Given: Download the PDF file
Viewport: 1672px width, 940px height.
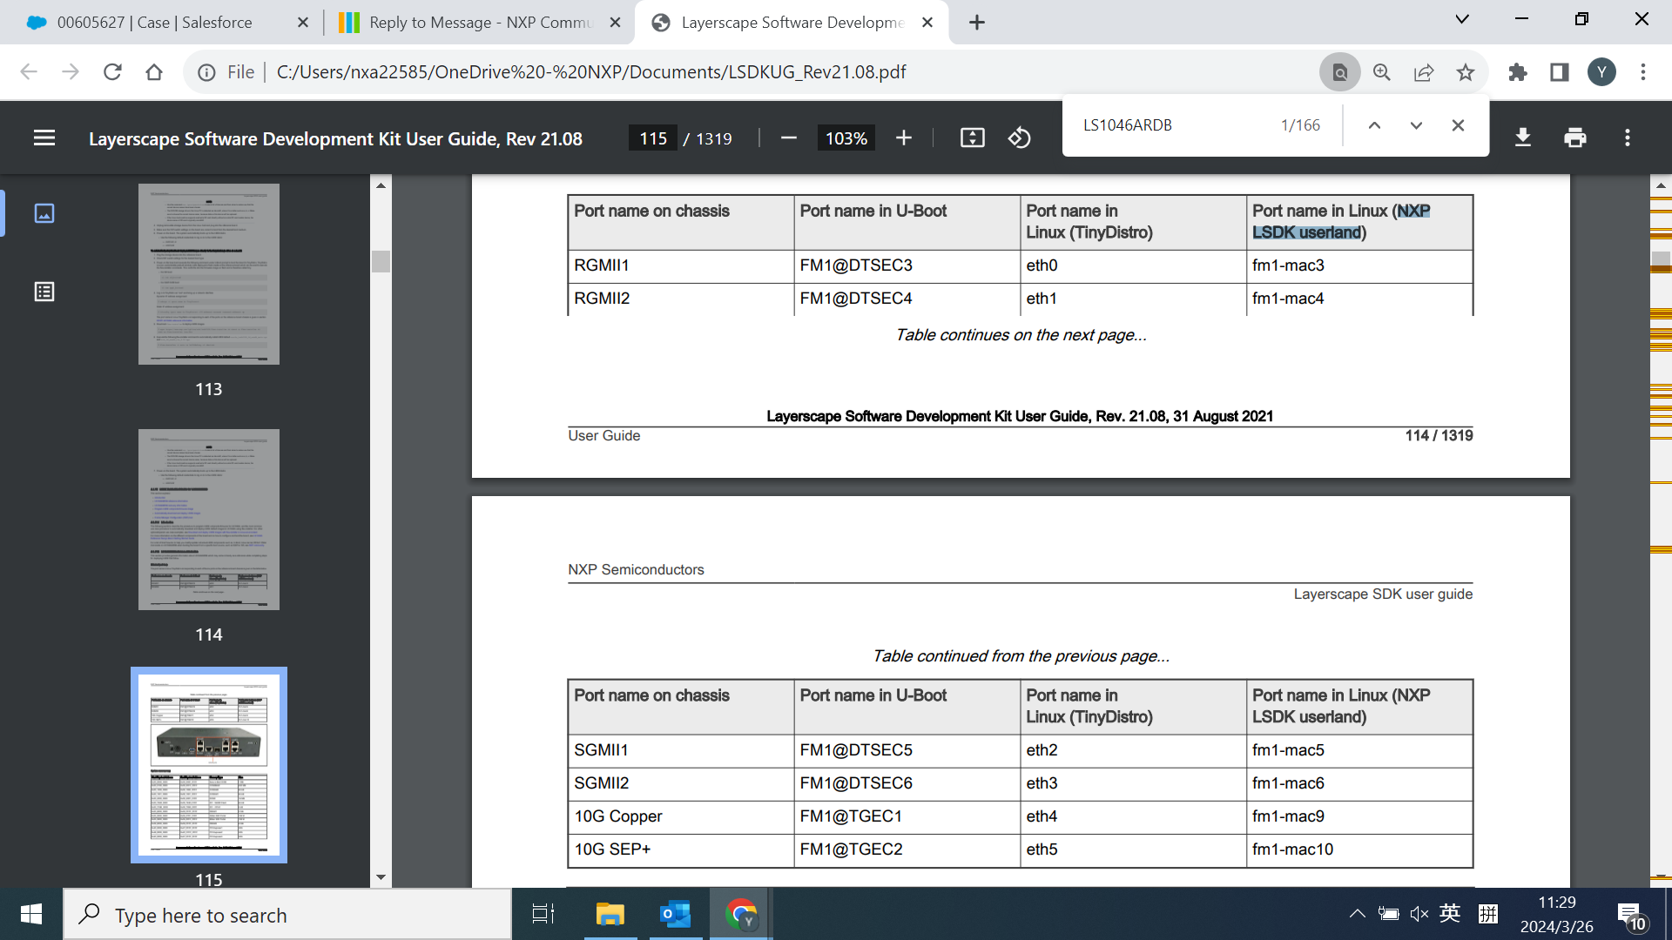Looking at the screenshot, I should click(x=1522, y=138).
